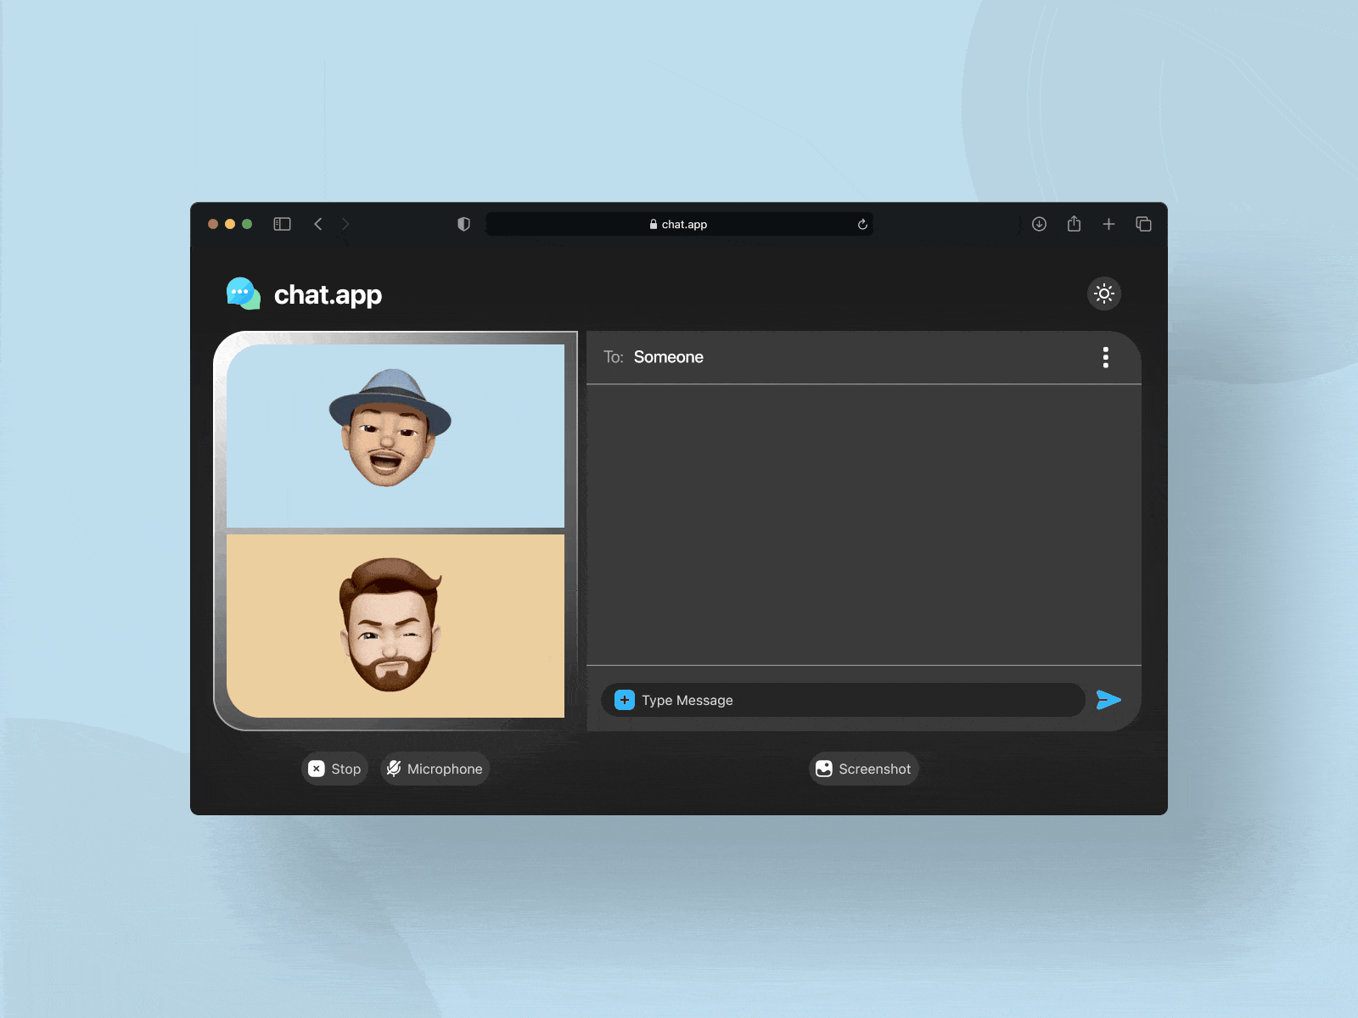Image resolution: width=1358 pixels, height=1018 pixels.
Task: Click the chat.app speech bubble logo
Action: (x=243, y=294)
